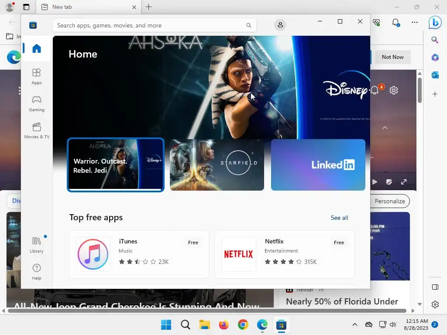
Task: Launch Chrome from taskbar
Action: [243, 325]
